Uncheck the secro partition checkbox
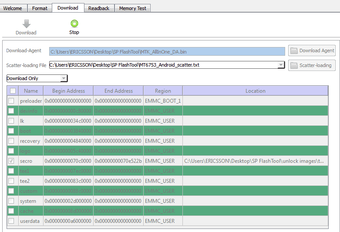Viewport: 340px width, 232px height. [x=11, y=161]
